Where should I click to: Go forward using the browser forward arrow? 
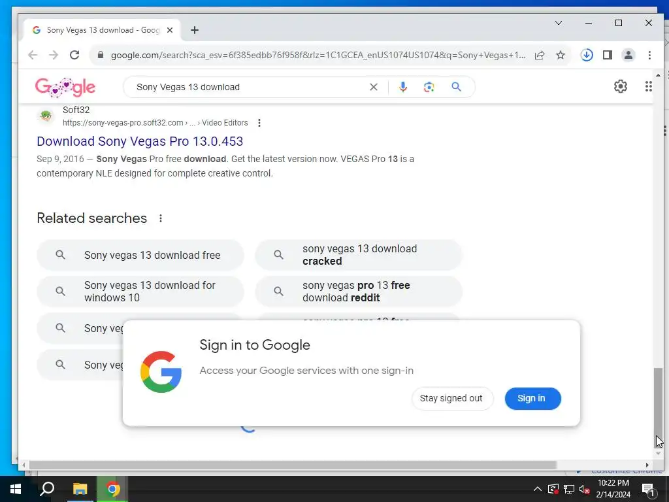pos(54,55)
